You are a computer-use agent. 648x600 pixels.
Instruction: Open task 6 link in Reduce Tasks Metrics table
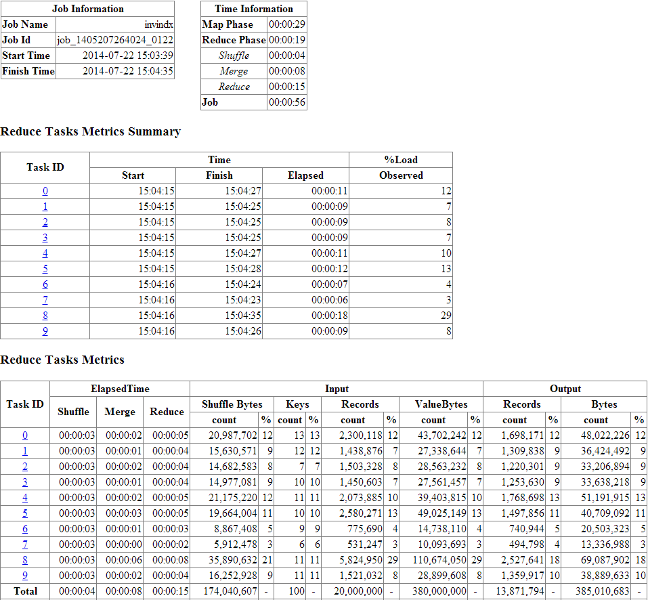pyautogui.click(x=25, y=529)
